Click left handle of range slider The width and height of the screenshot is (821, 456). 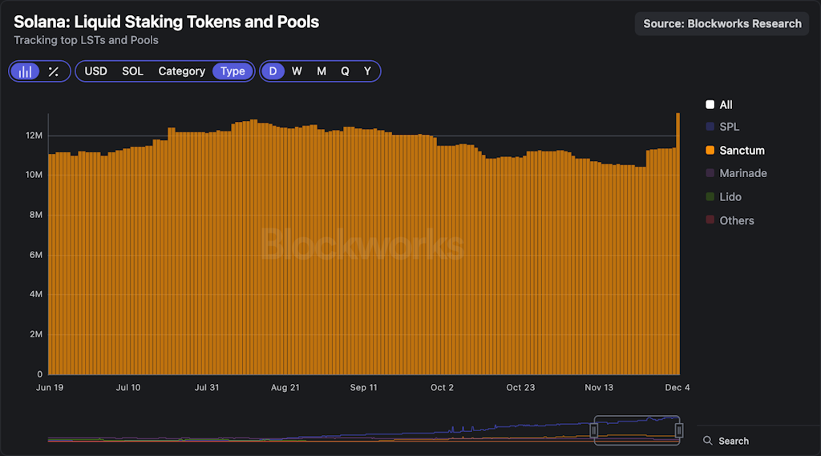pos(594,430)
